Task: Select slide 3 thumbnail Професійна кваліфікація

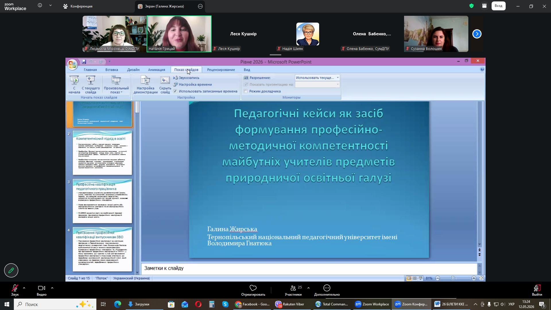Action: [102, 201]
